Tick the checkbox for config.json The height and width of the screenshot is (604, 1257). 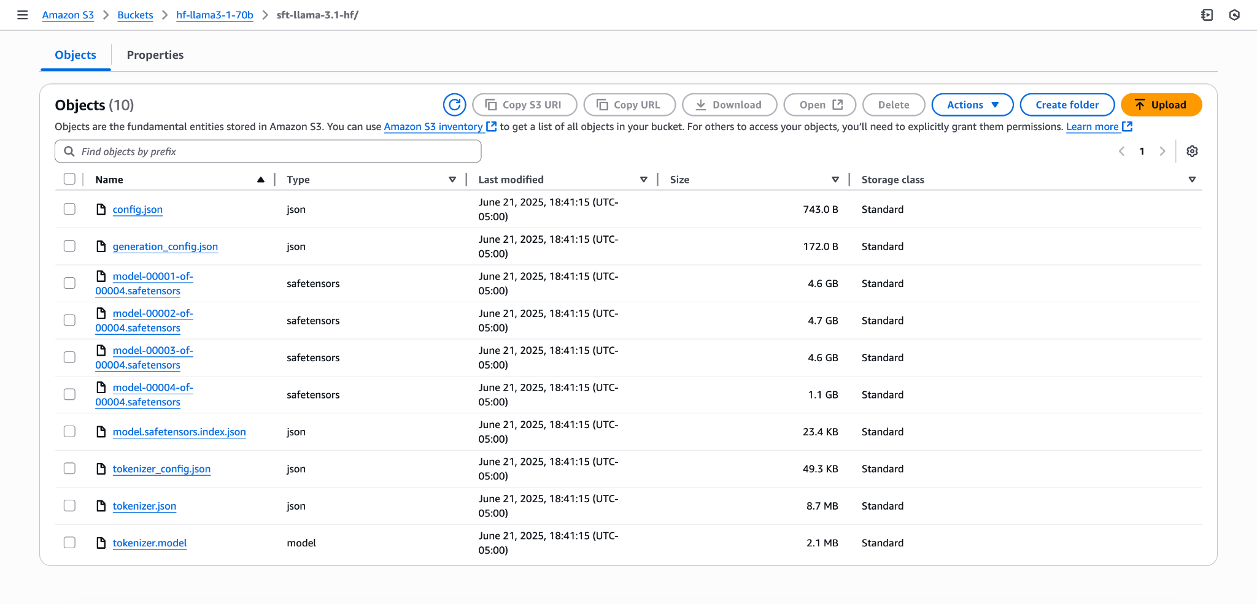coord(69,209)
